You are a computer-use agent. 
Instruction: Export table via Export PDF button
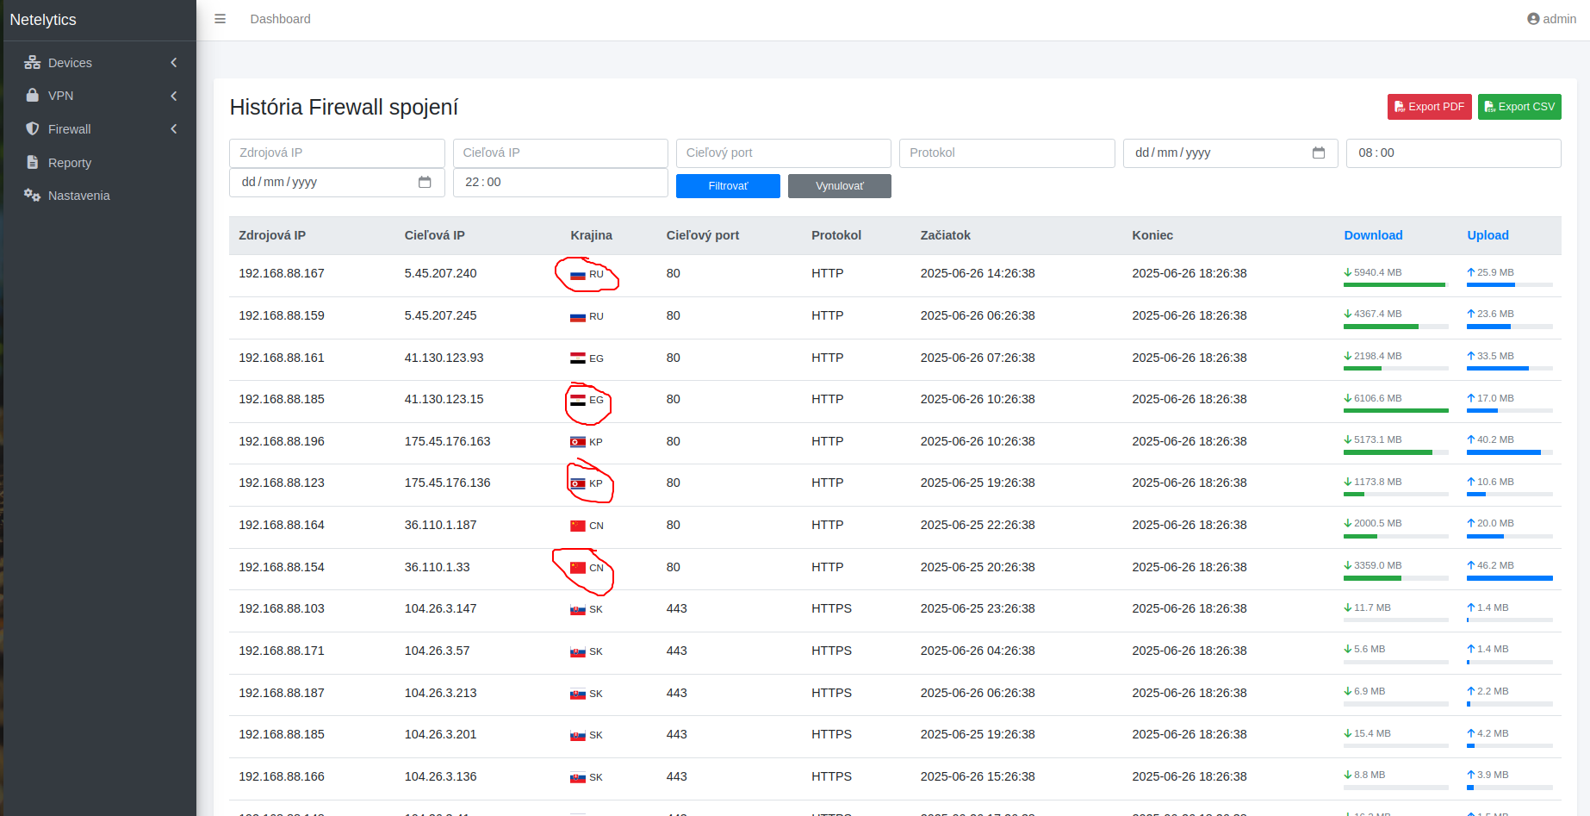(x=1429, y=107)
